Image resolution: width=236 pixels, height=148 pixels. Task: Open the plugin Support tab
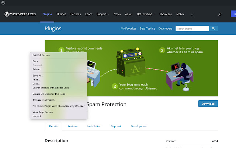116,126
